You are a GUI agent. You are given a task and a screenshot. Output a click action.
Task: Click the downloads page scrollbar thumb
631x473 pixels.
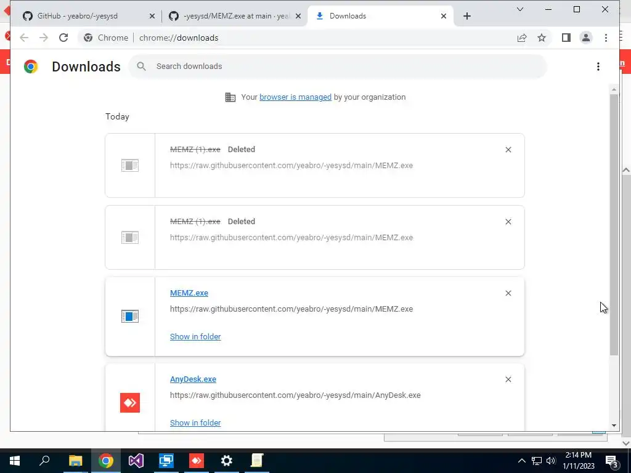pos(614,224)
